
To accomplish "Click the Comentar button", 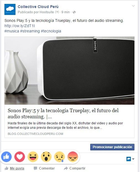I will [44, 168].
